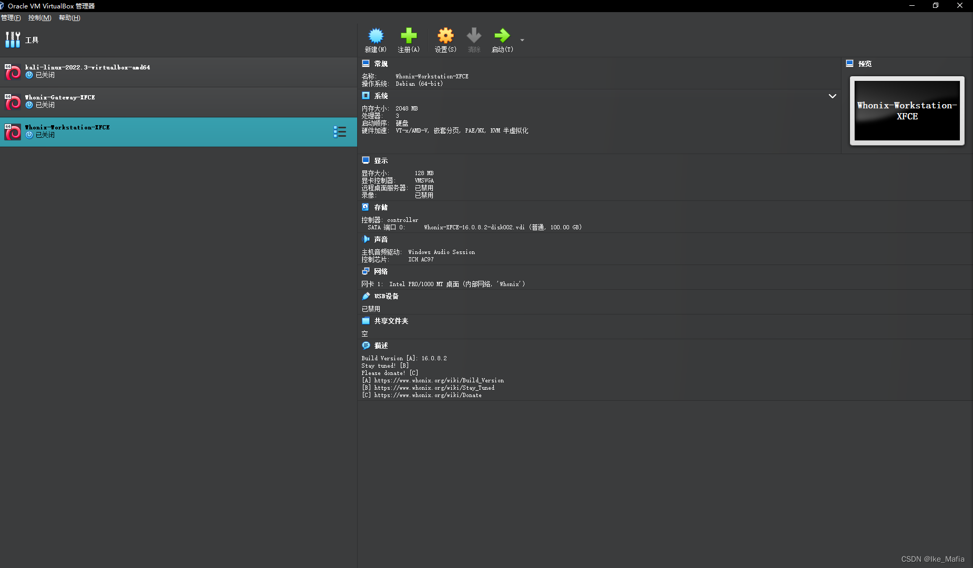Open the 管理(F) menu
Screen dimensions: 973x568
tap(11, 18)
